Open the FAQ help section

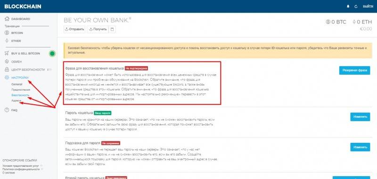point(11,110)
